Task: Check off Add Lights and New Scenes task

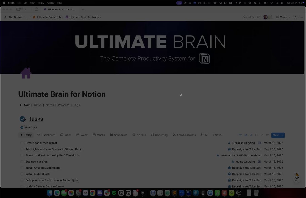Action: (22, 149)
